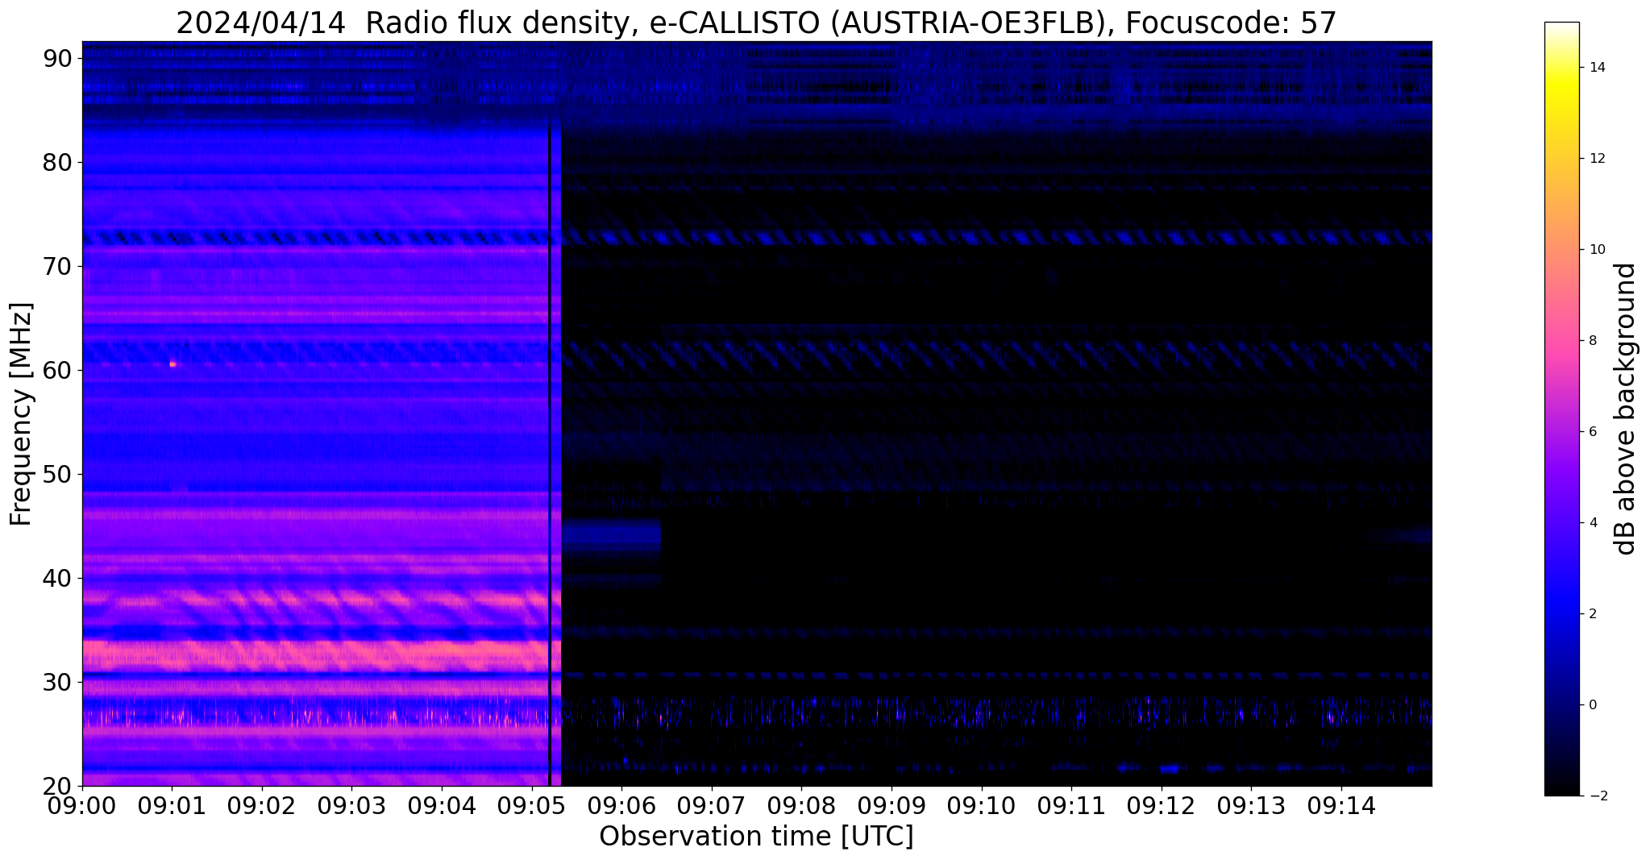Viewport: 1650px width, 860px height.
Task: Select the 'Observation time [UTC]' x-axis label
Action: [x=756, y=836]
